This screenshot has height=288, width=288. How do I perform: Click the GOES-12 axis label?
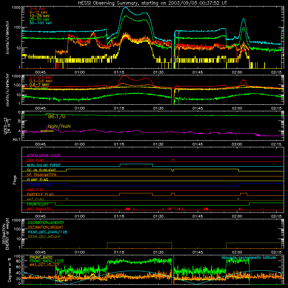pos(7,126)
